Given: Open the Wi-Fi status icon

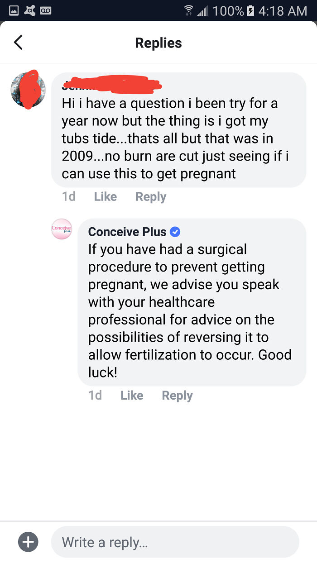Looking at the screenshot, I should pos(190,10).
